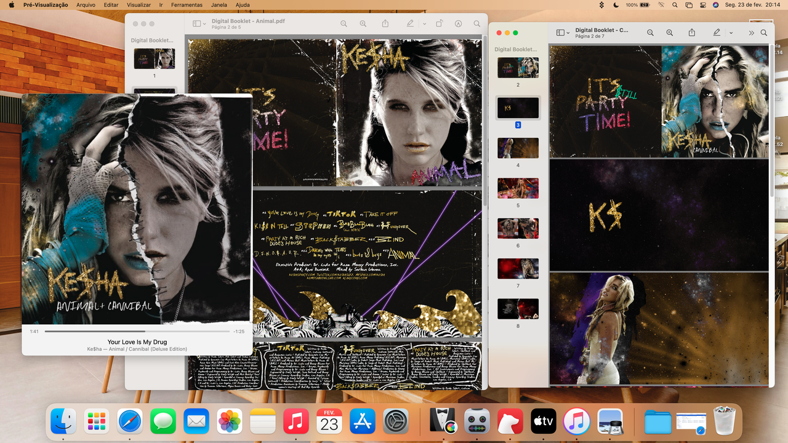Screen dimensions: 788x443
Task: Zoom out in the Cannibal booklet window
Action: click(650, 33)
